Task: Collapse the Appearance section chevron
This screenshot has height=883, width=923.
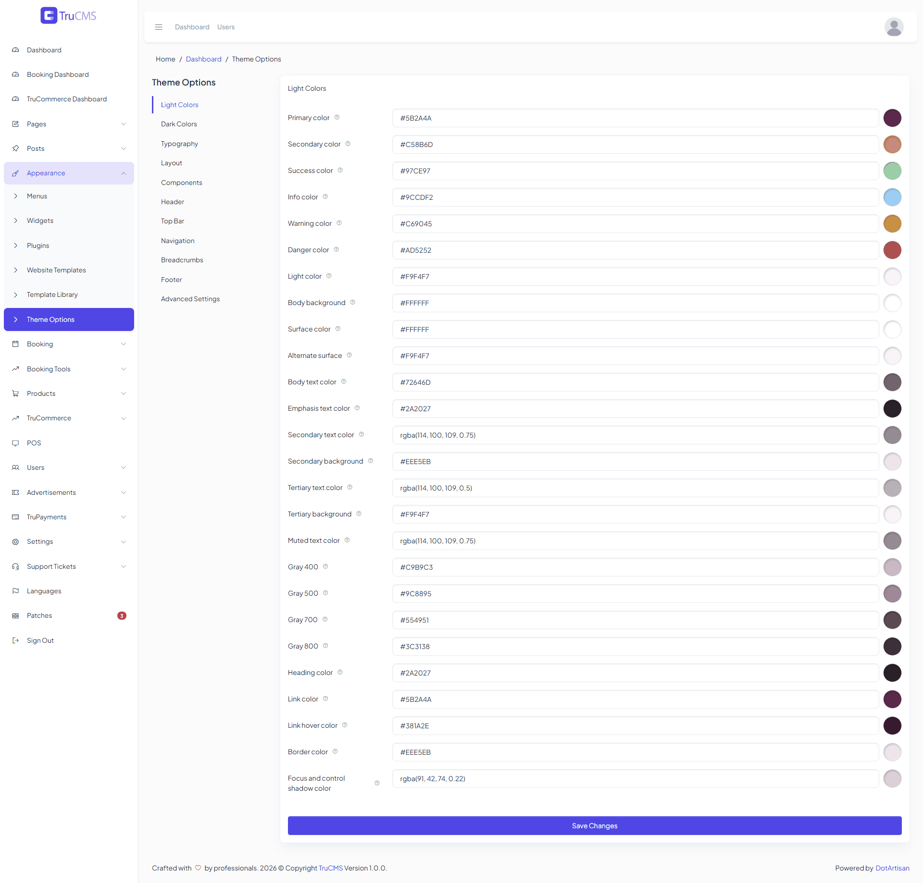Action: tap(124, 173)
